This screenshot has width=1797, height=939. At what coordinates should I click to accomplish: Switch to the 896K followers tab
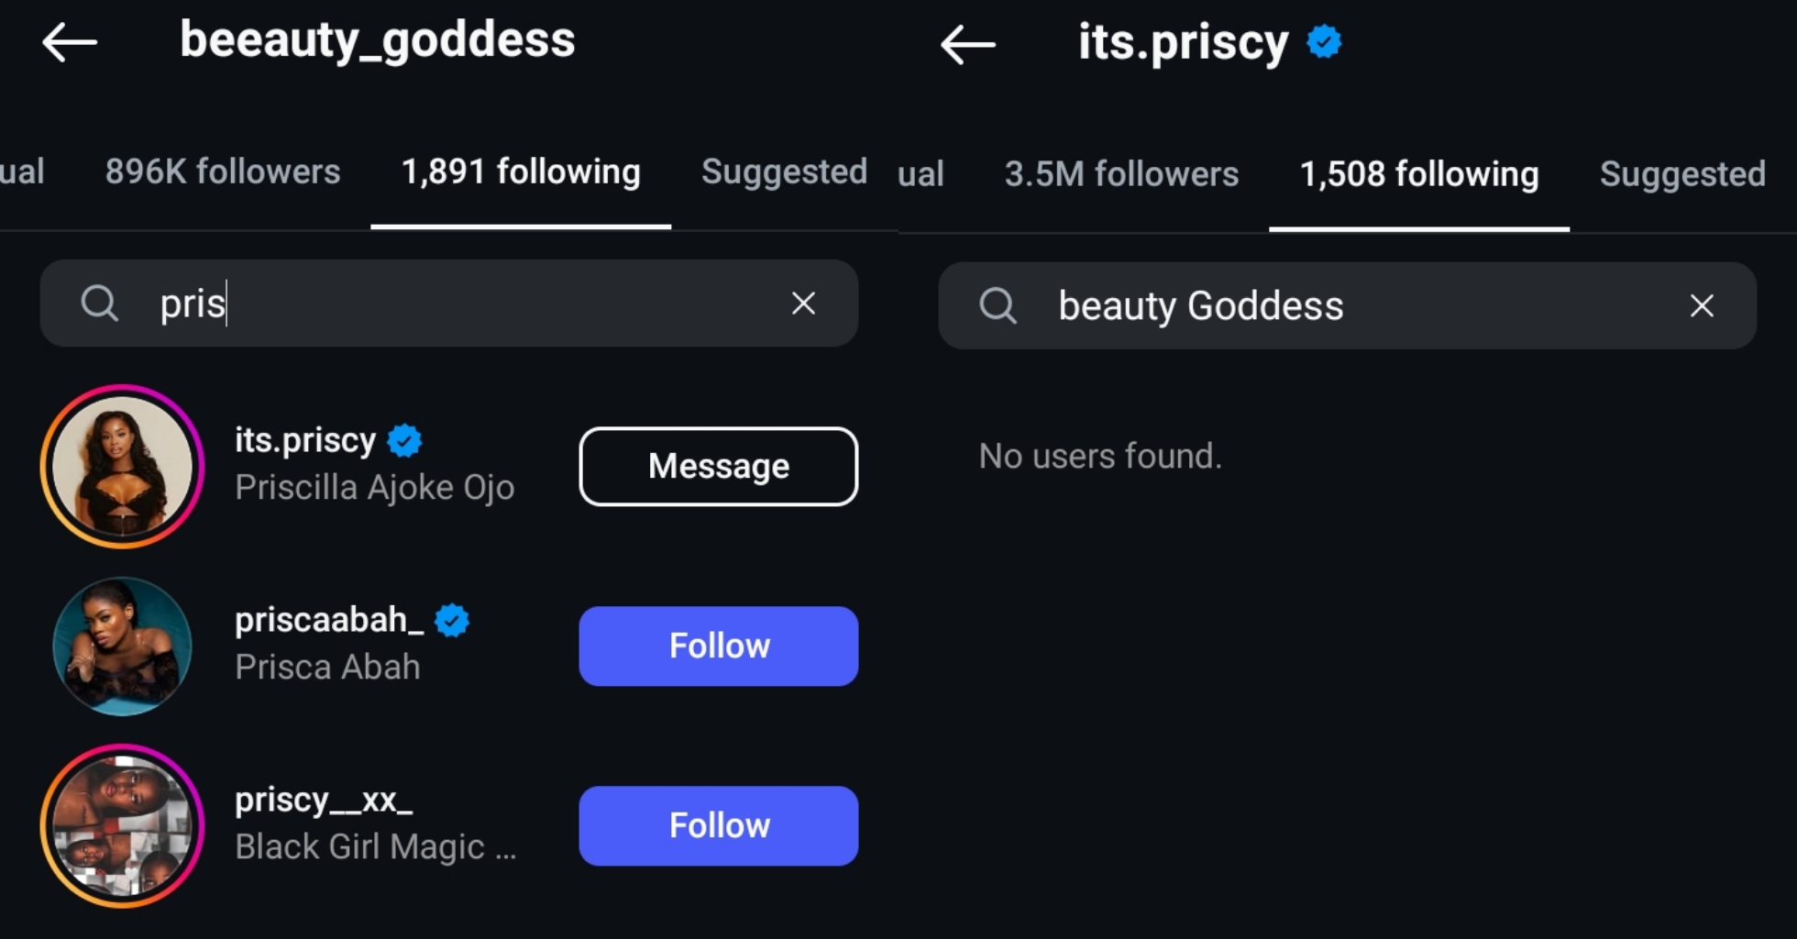[x=222, y=171]
